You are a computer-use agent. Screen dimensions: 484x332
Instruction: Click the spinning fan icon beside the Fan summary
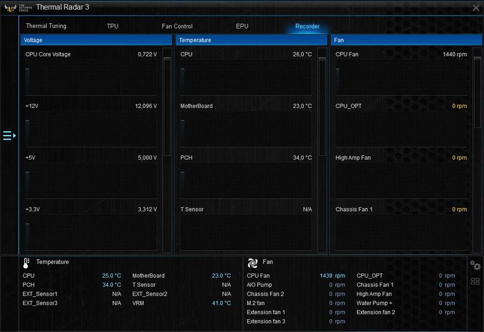tap(253, 263)
